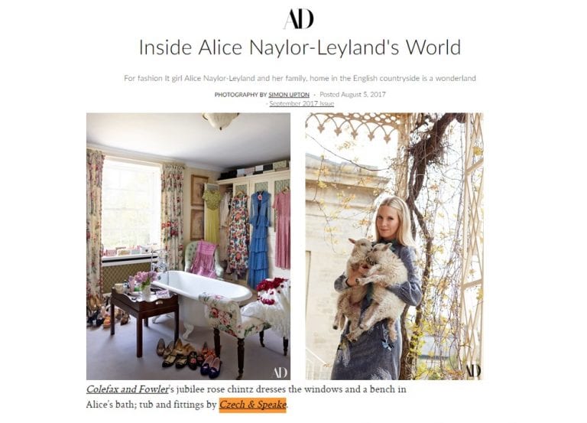
Task: Click the AD watermark on lamb photo
Action: [473, 371]
